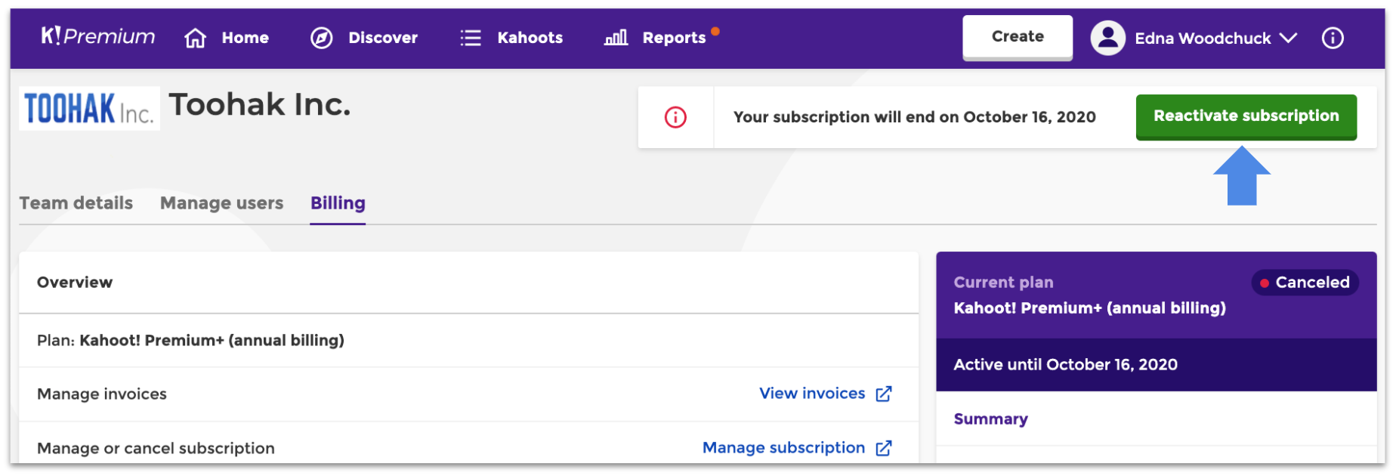Select the Billing tab

tap(338, 203)
